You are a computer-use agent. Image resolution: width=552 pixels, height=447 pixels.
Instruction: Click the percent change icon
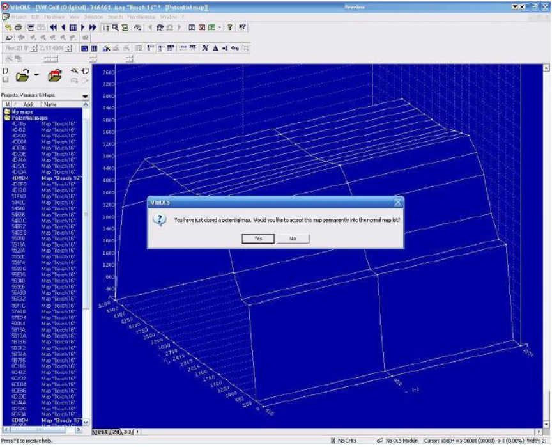pos(205,48)
